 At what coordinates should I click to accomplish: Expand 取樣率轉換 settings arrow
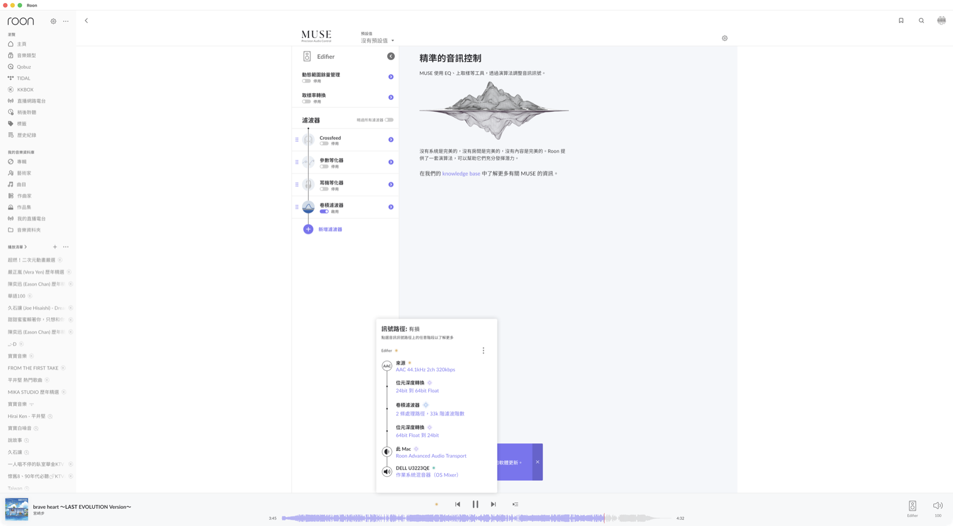pos(391,98)
